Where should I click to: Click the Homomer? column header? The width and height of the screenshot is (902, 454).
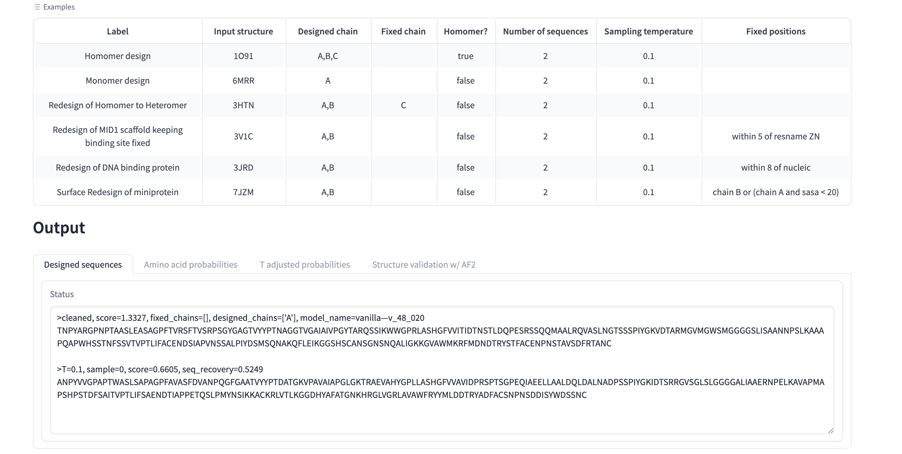465,31
